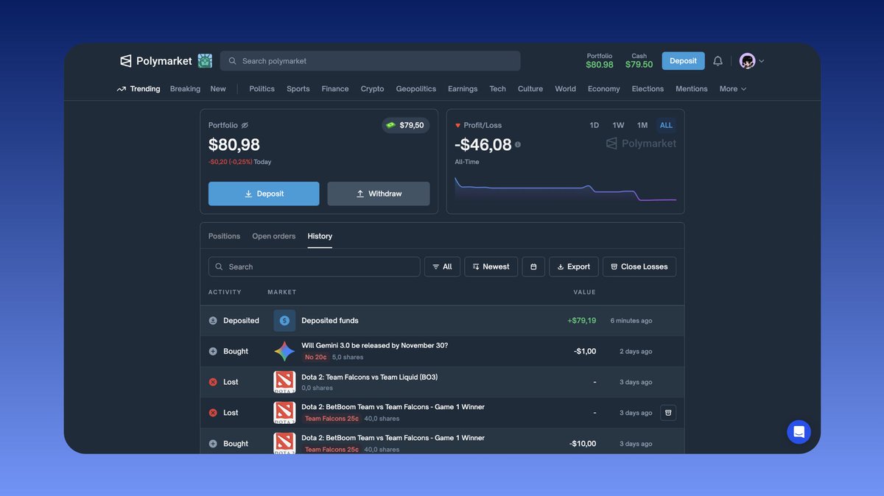Click the Deposited activity status icon
This screenshot has height=496, width=884.
point(213,321)
